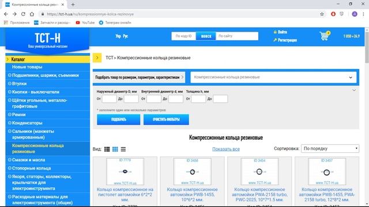Switch to detailed list view icon
Viewport: 369px width, 207px height.
point(107,149)
